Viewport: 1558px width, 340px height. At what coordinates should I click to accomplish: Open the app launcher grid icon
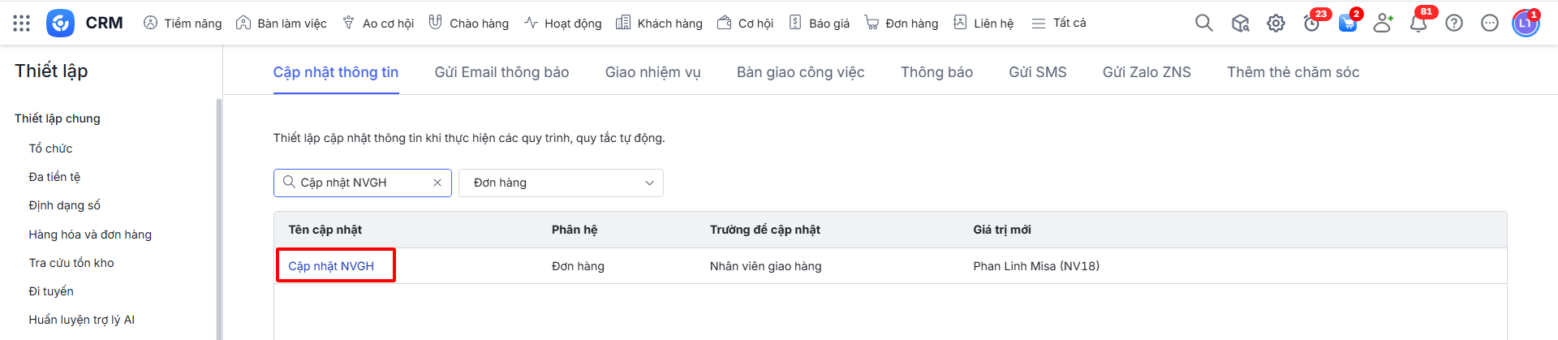(22, 23)
